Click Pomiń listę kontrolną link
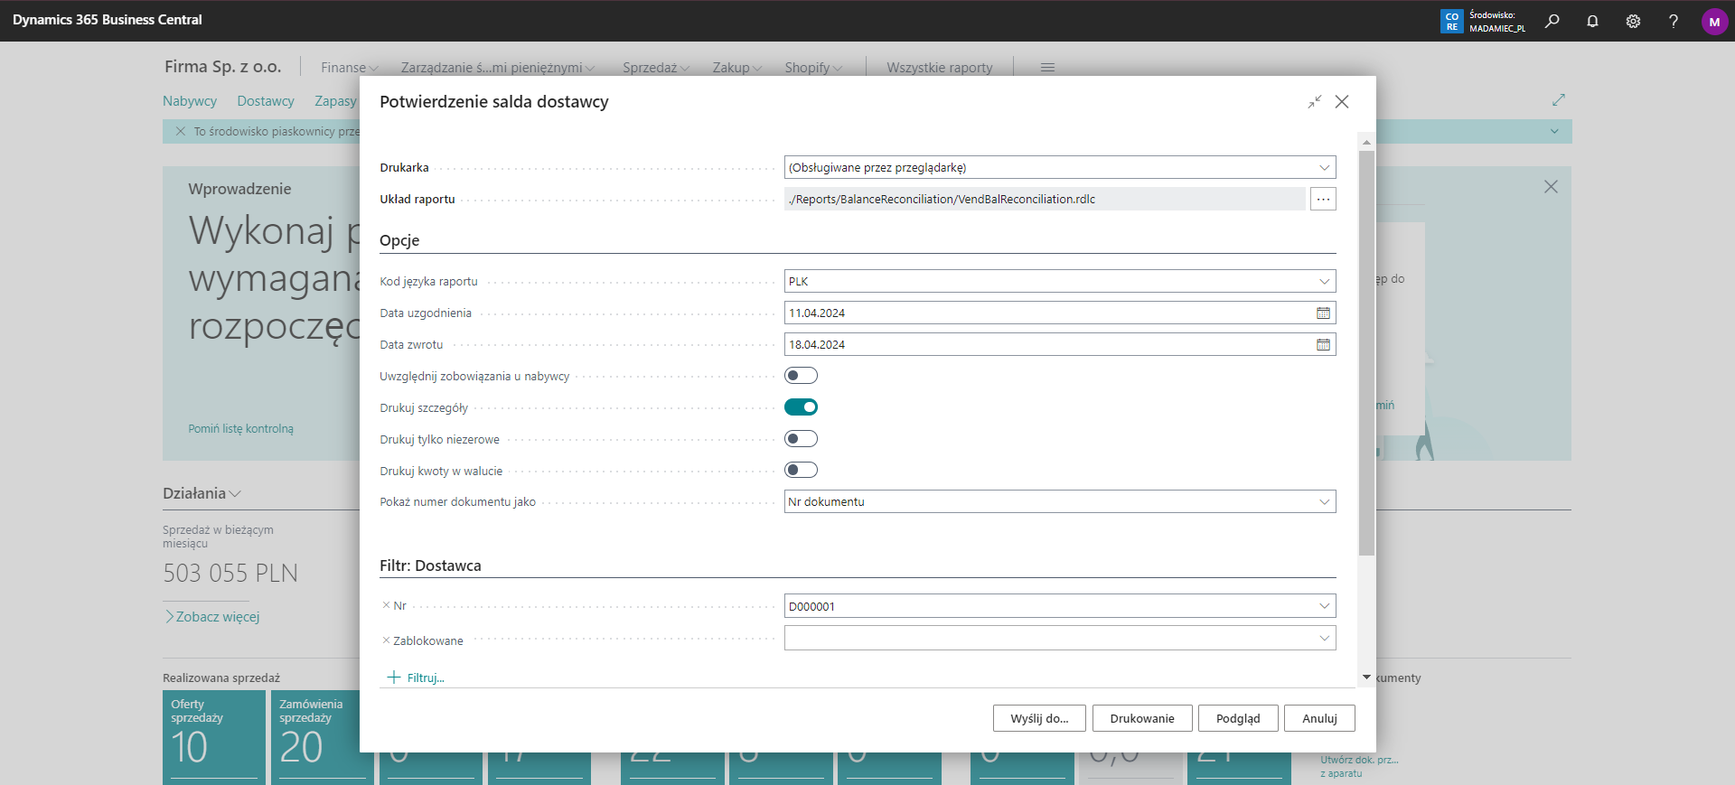This screenshot has height=785, width=1735. pyautogui.click(x=240, y=428)
